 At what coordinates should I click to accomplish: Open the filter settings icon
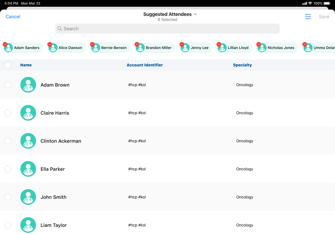[308, 17]
